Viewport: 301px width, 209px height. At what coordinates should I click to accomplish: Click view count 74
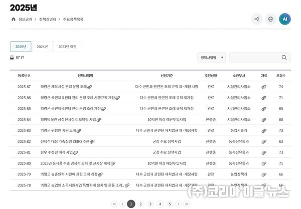[x=281, y=87]
